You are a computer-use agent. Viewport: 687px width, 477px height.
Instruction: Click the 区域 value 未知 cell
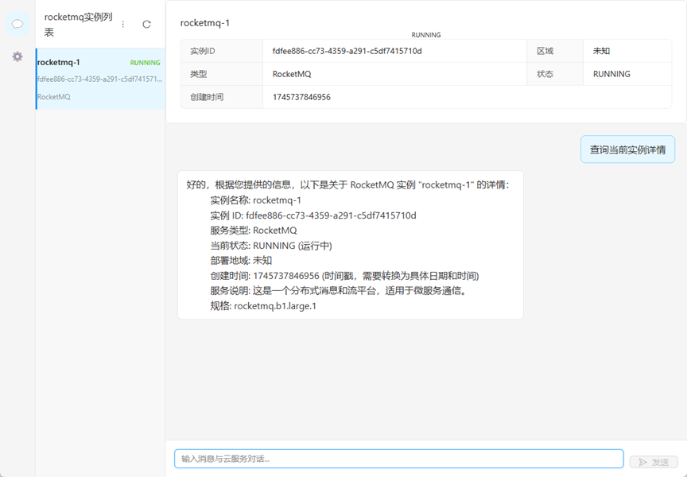pyautogui.click(x=627, y=51)
